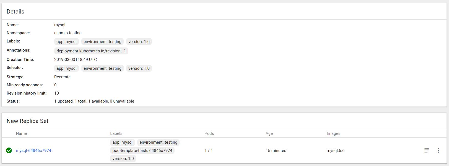This screenshot has height=166, width=449.
Task: Click the Name column header
Action: [21, 133]
